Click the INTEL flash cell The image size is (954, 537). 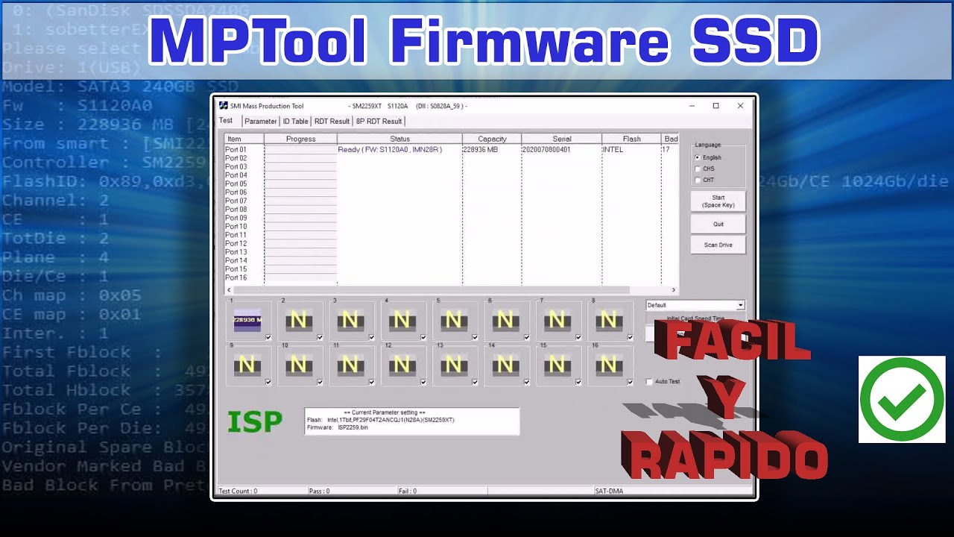(x=613, y=150)
